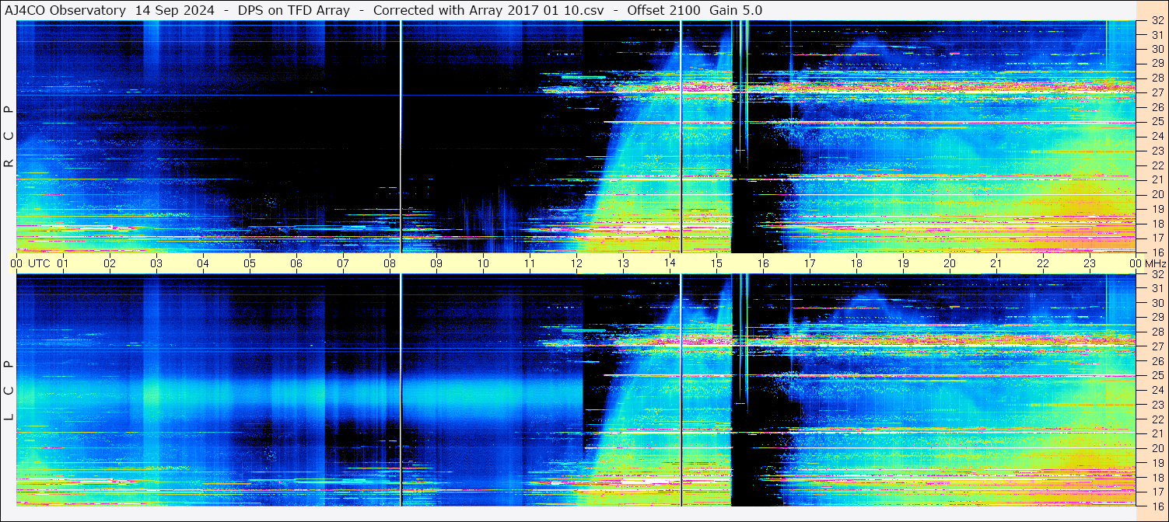Click the LCP panel 31 MHz scale label

[1157, 288]
